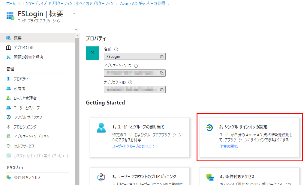Copy the アプリケーション ID value
The width and height of the screenshot is (307, 185).
[162, 73]
